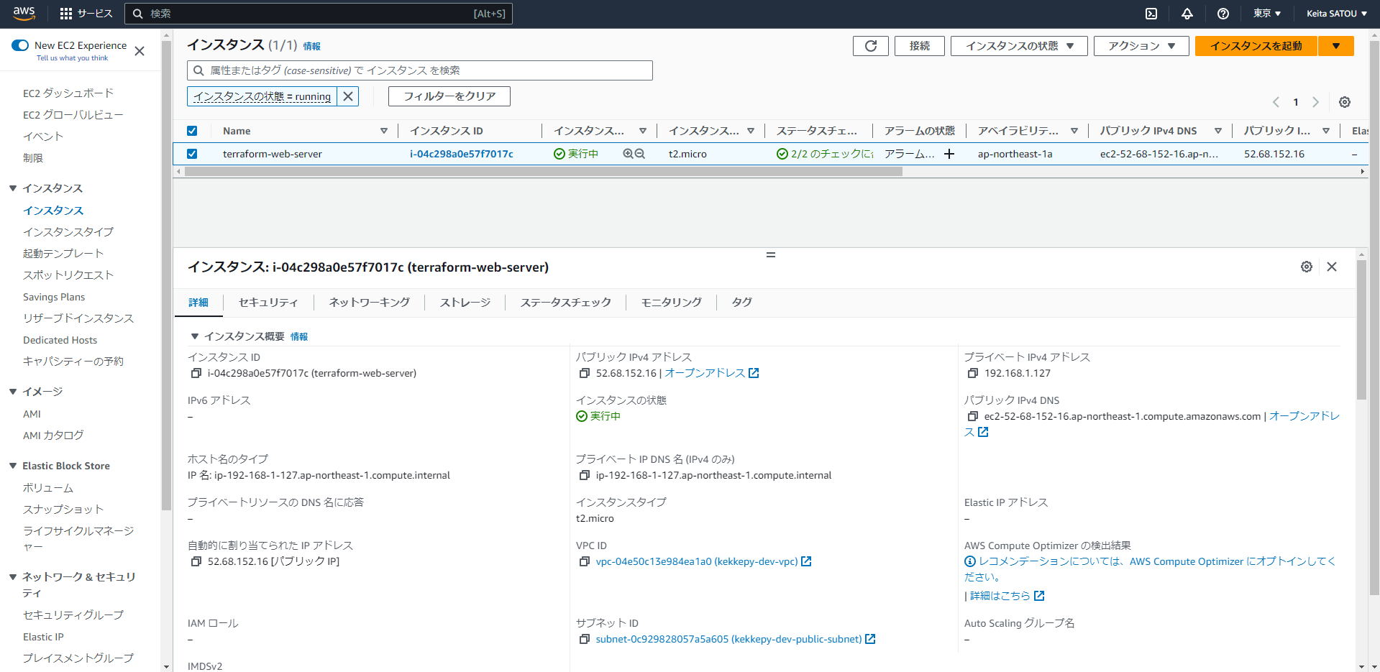Open the Tokyo region selector

pos(1267,14)
